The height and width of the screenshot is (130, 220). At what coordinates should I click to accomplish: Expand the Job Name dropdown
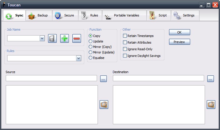42,38
